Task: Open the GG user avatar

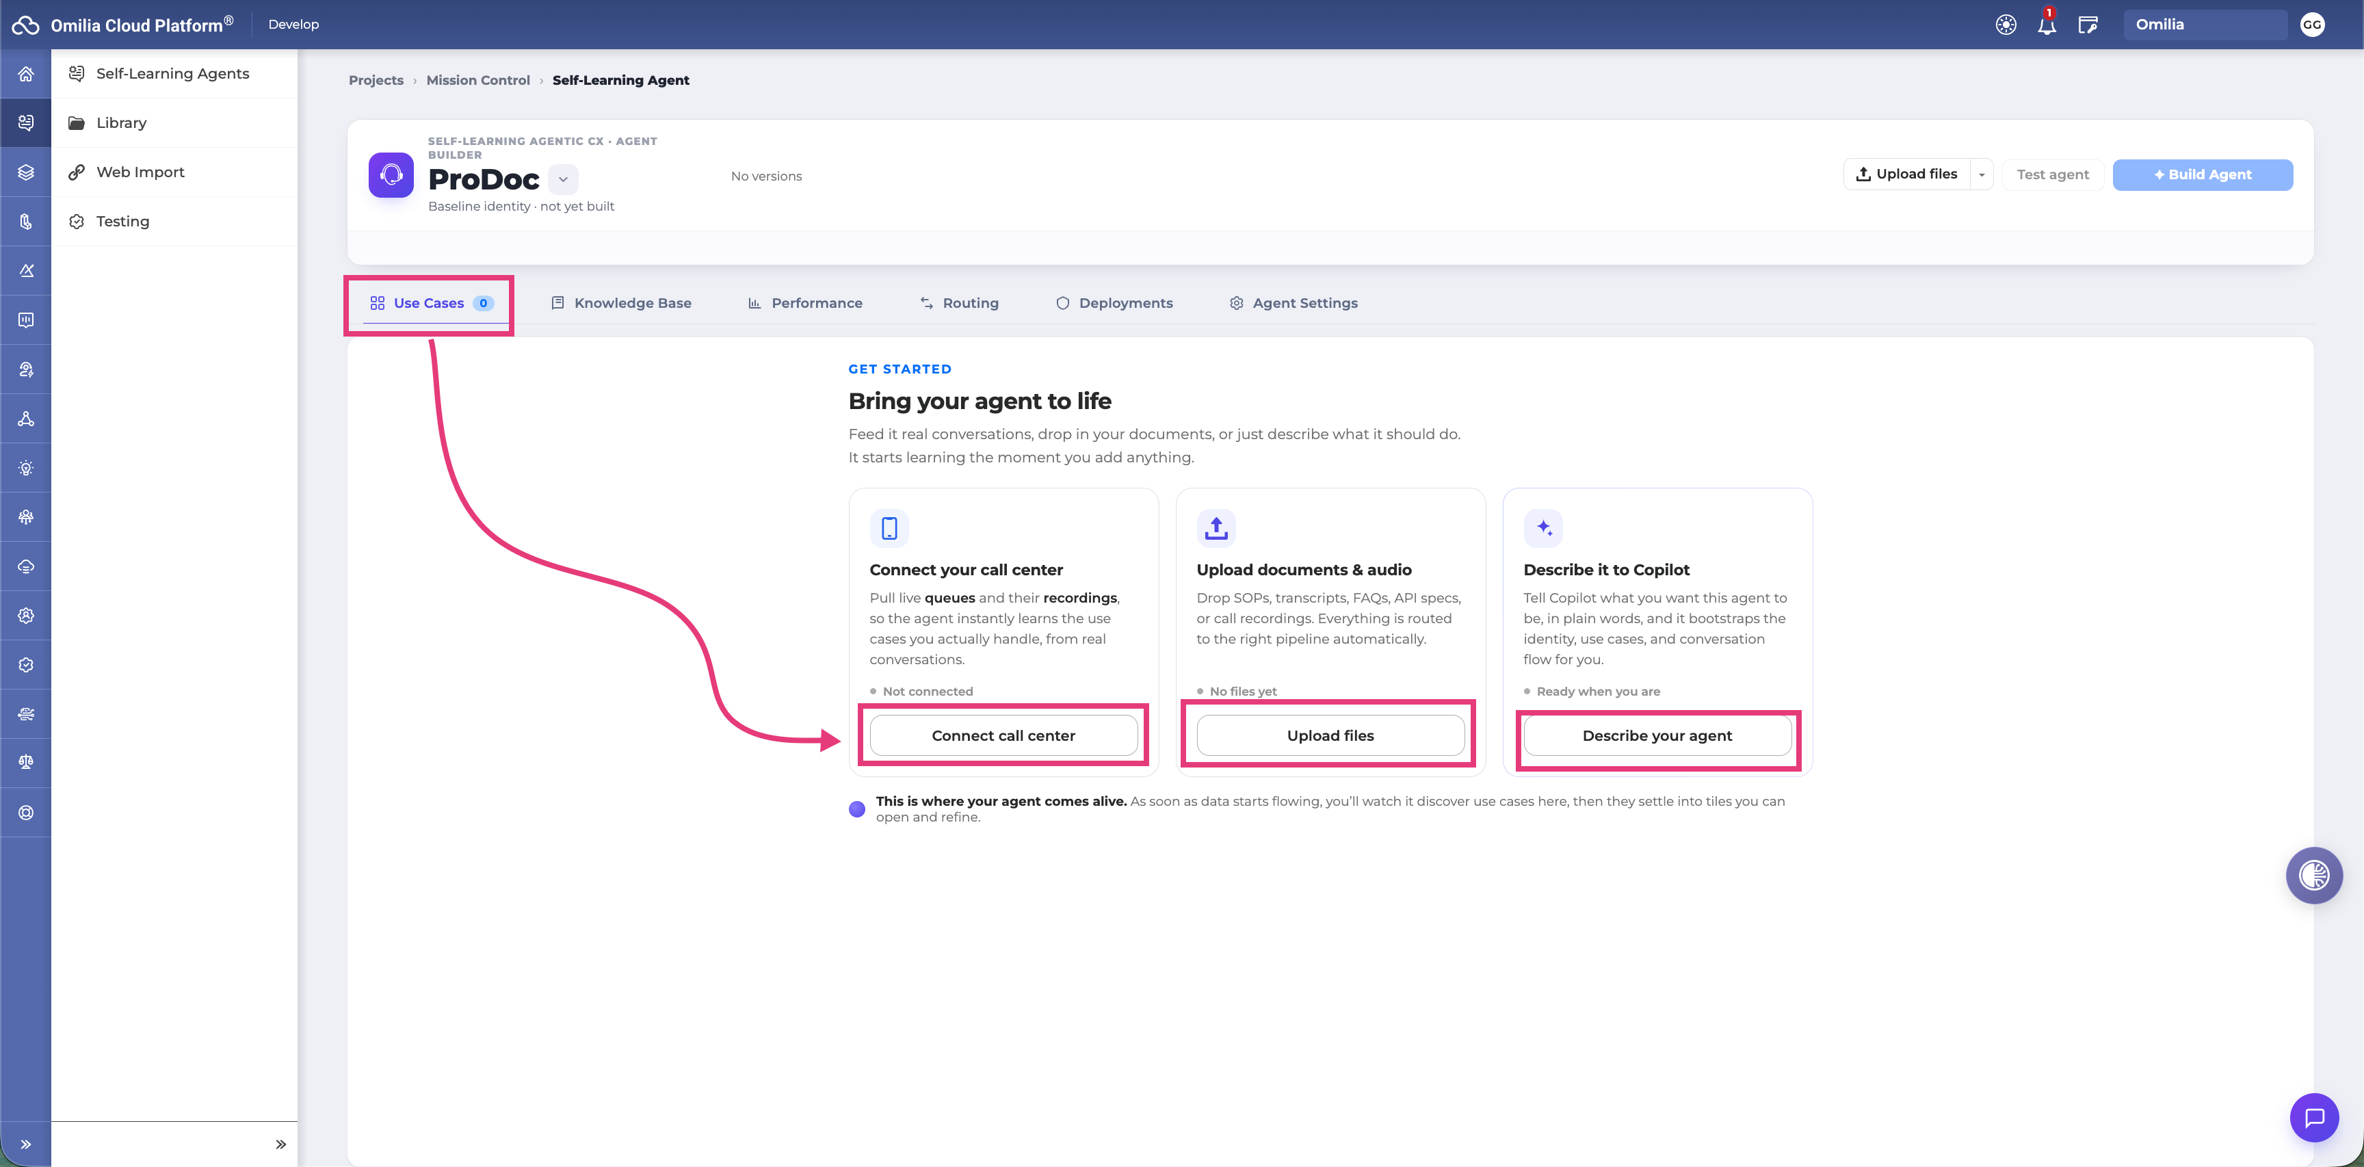Action: (2312, 25)
